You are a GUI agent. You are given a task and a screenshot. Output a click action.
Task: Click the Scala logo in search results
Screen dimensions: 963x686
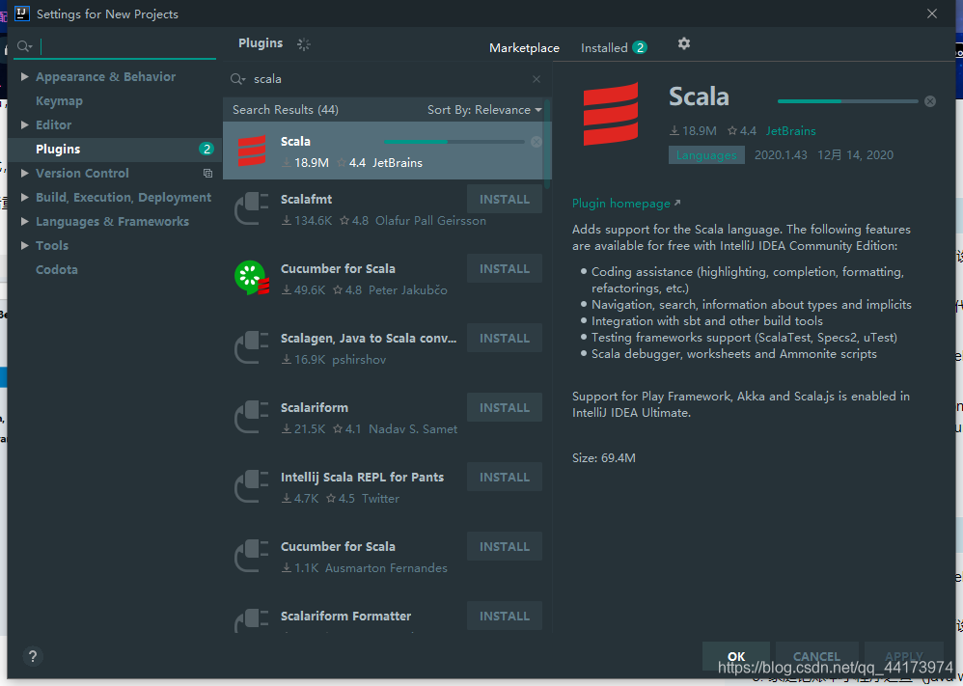click(x=252, y=151)
